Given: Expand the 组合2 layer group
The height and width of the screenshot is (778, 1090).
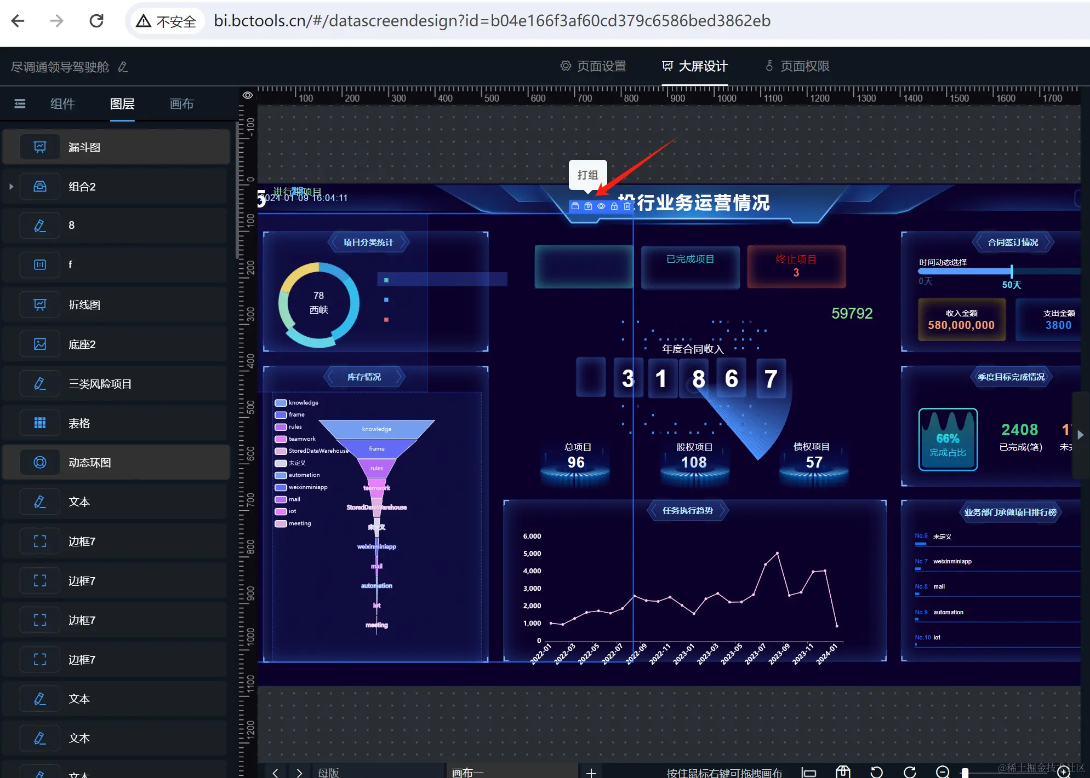Looking at the screenshot, I should click(x=11, y=187).
